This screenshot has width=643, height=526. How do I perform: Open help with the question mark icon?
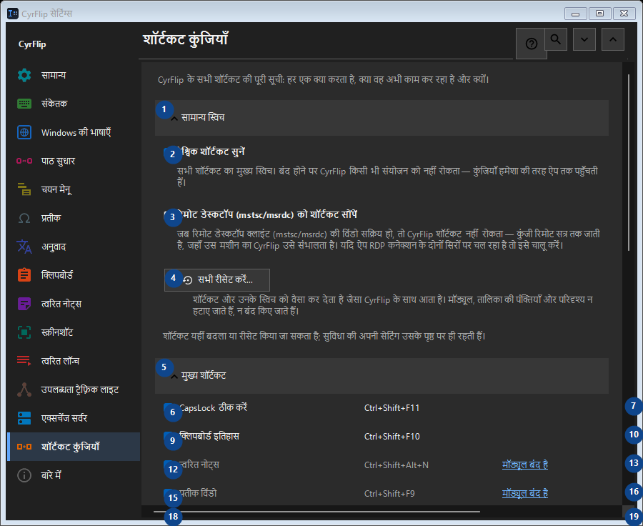click(531, 44)
